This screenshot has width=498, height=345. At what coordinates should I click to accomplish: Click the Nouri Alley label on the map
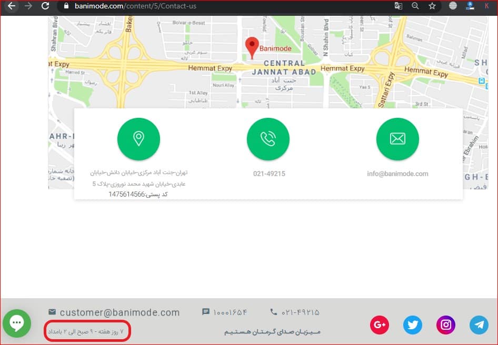pyautogui.click(x=223, y=85)
